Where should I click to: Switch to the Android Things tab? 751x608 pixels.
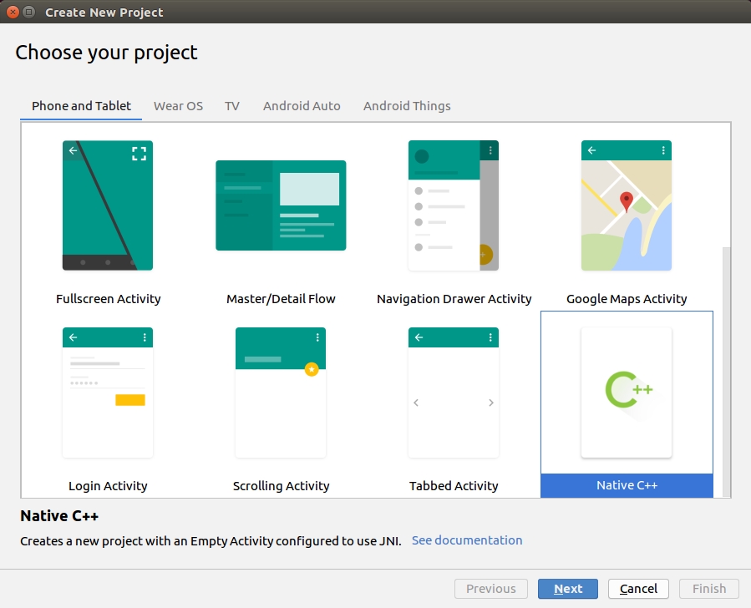407,106
